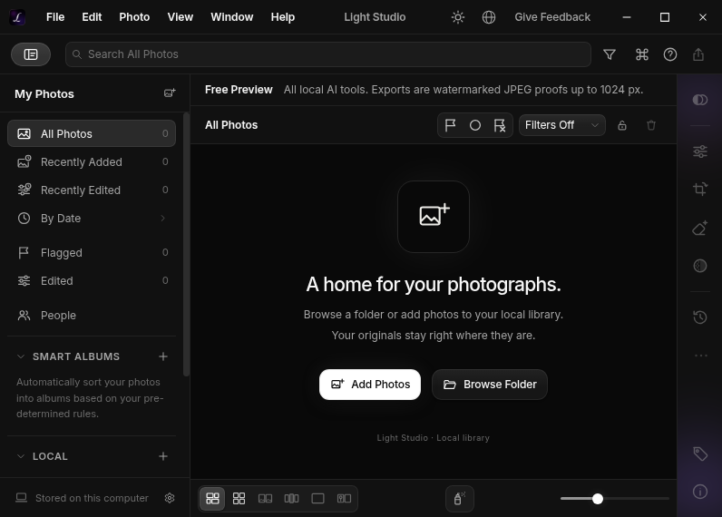
Task: Open the Edit menu
Action: [x=92, y=17]
